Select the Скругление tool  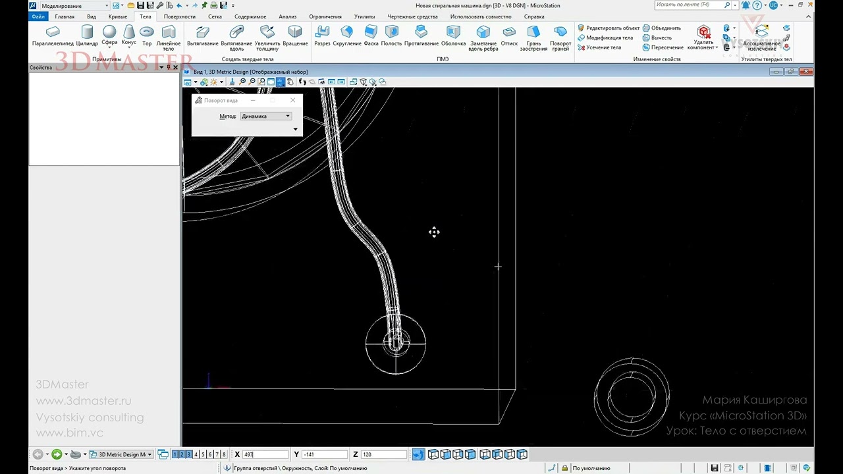[347, 36]
